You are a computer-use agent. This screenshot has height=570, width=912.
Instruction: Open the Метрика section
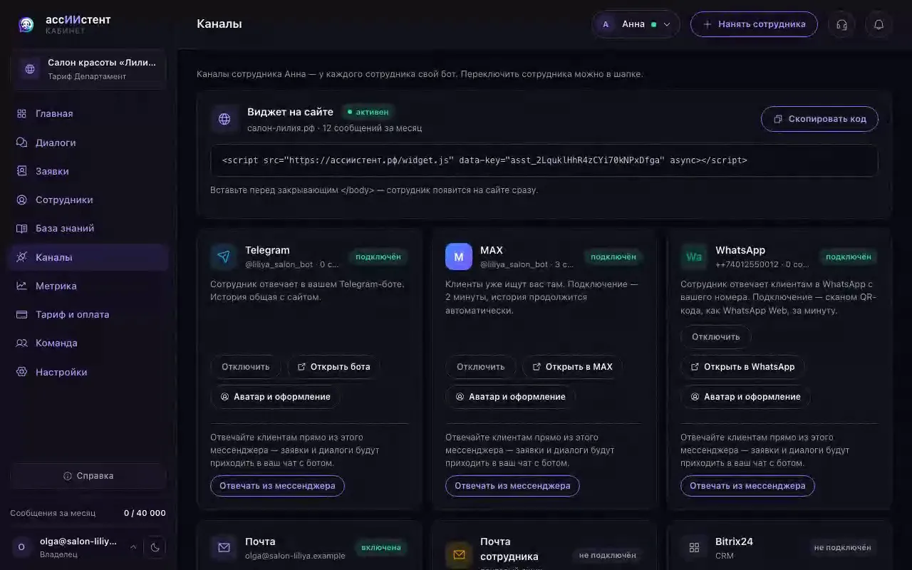point(88,286)
